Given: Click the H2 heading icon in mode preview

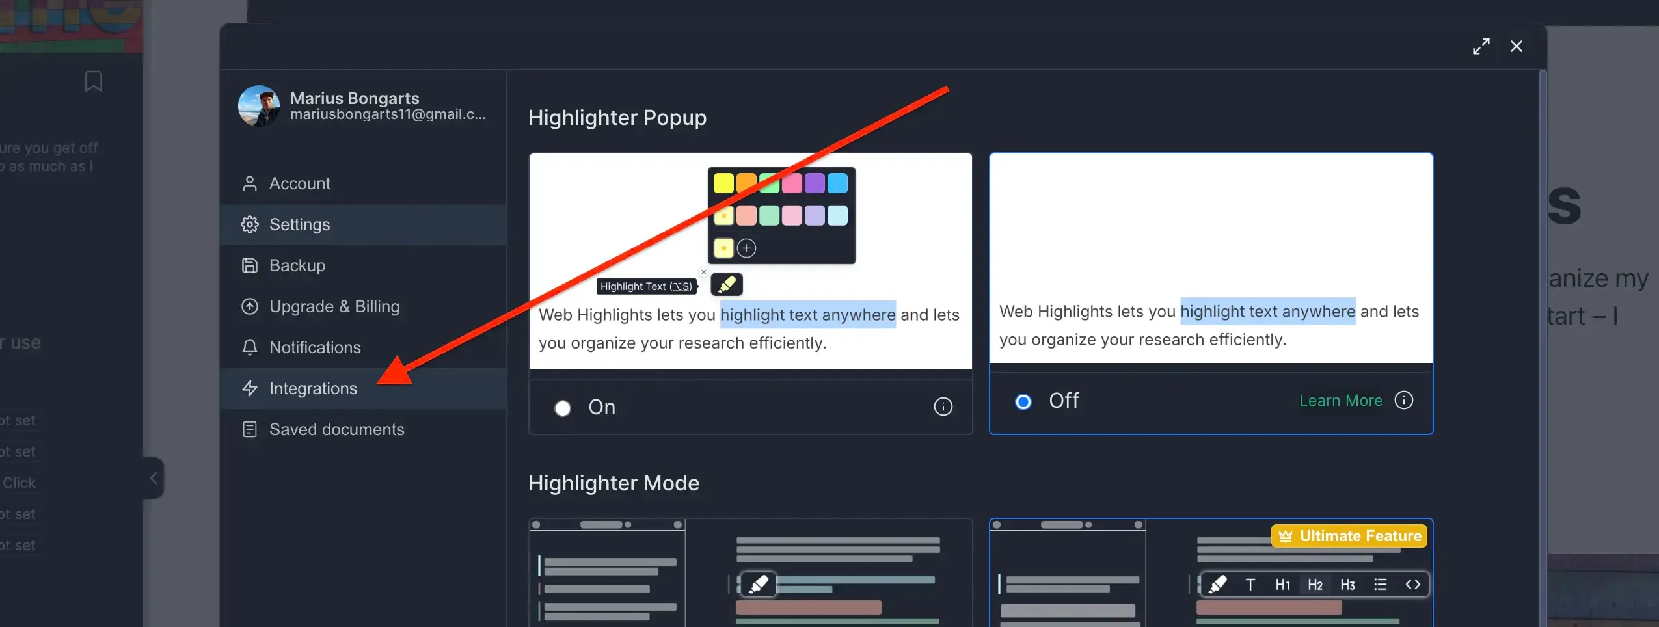Looking at the screenshot, I should [1315, 585].
